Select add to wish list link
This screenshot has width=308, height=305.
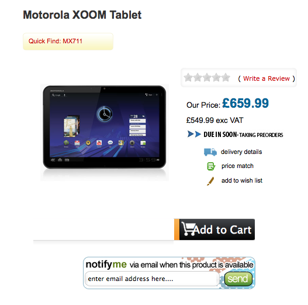(x=242, y=180)
